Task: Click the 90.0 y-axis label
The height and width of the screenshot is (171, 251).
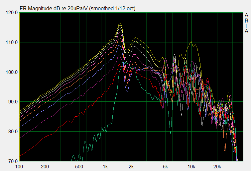Action: [13, 102]
